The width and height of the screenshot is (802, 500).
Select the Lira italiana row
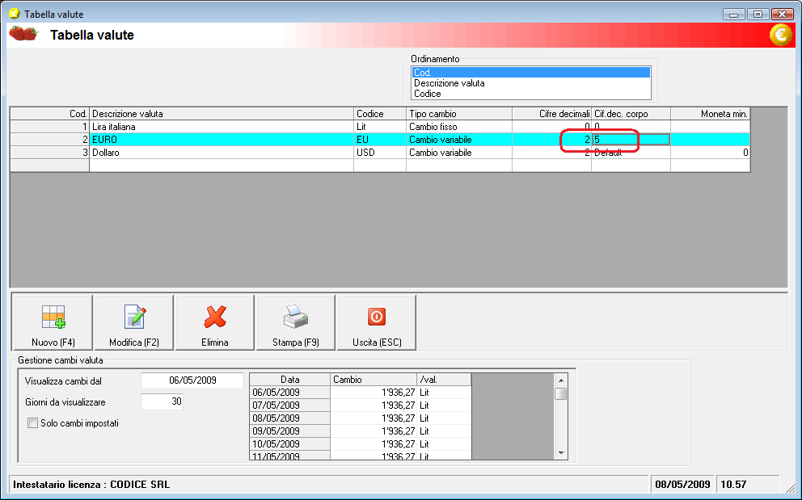380,126
